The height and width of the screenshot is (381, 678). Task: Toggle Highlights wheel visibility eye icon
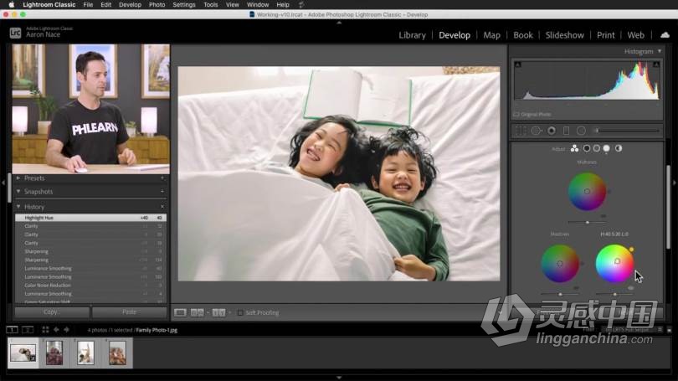pyautogui.click(x=631, y=288)
